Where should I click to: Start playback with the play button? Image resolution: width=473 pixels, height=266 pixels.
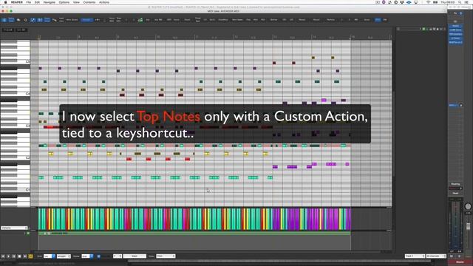[x=8, y=256]
